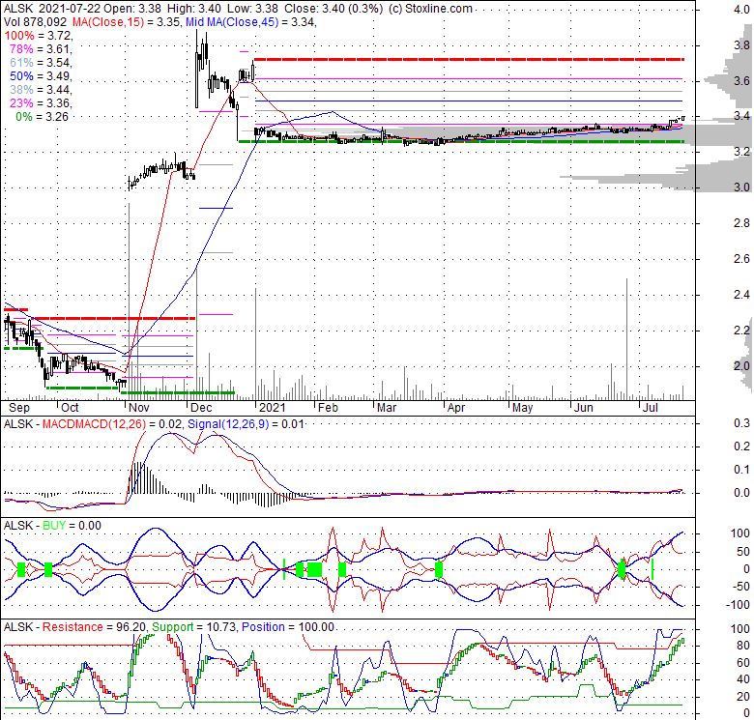Click the 'Low: 3.38' header value
This screenshot has width=754, height=720.
point(250,8)
